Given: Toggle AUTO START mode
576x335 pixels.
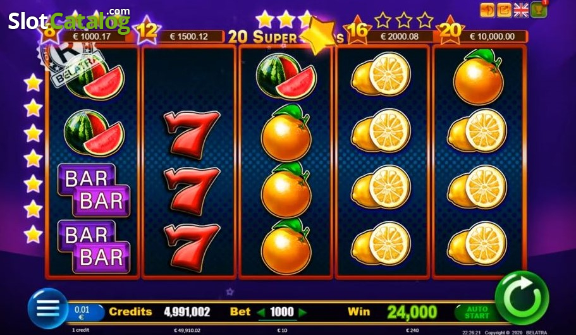Looking at the screenshot, I should click(477, 312).
